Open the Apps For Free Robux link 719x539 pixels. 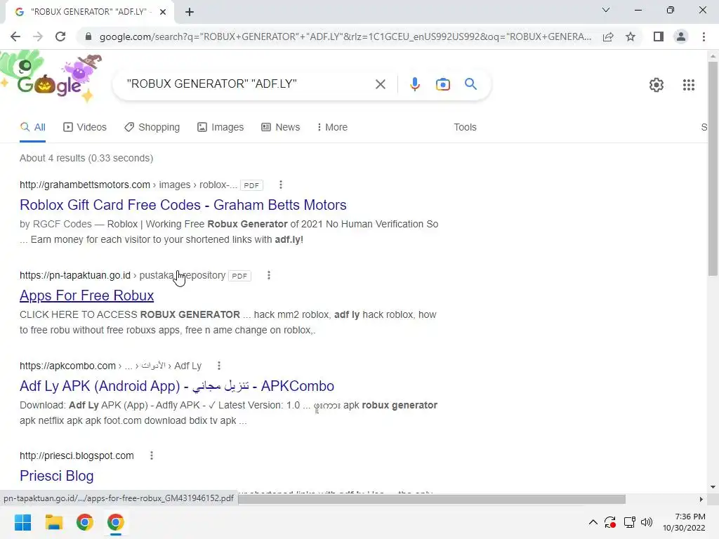(x=86, y=295)
